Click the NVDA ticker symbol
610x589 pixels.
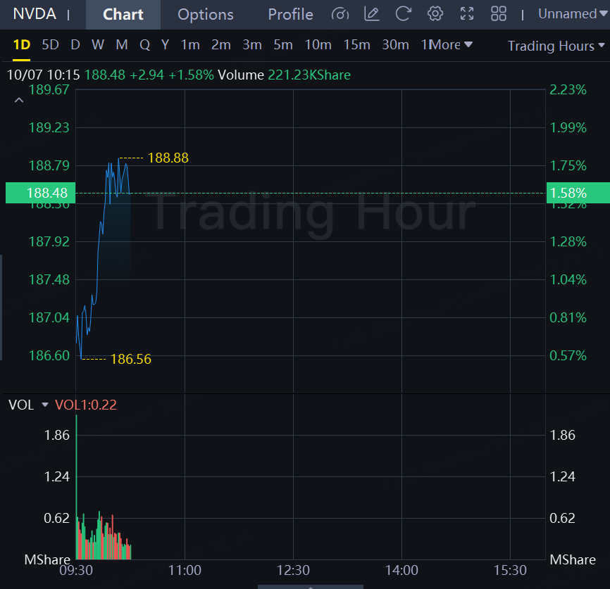[35, 14]
